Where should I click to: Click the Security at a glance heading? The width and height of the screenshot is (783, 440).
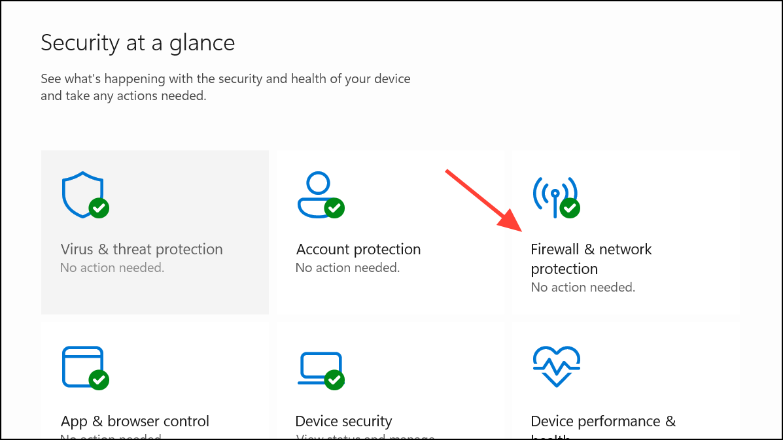point(138,43)
